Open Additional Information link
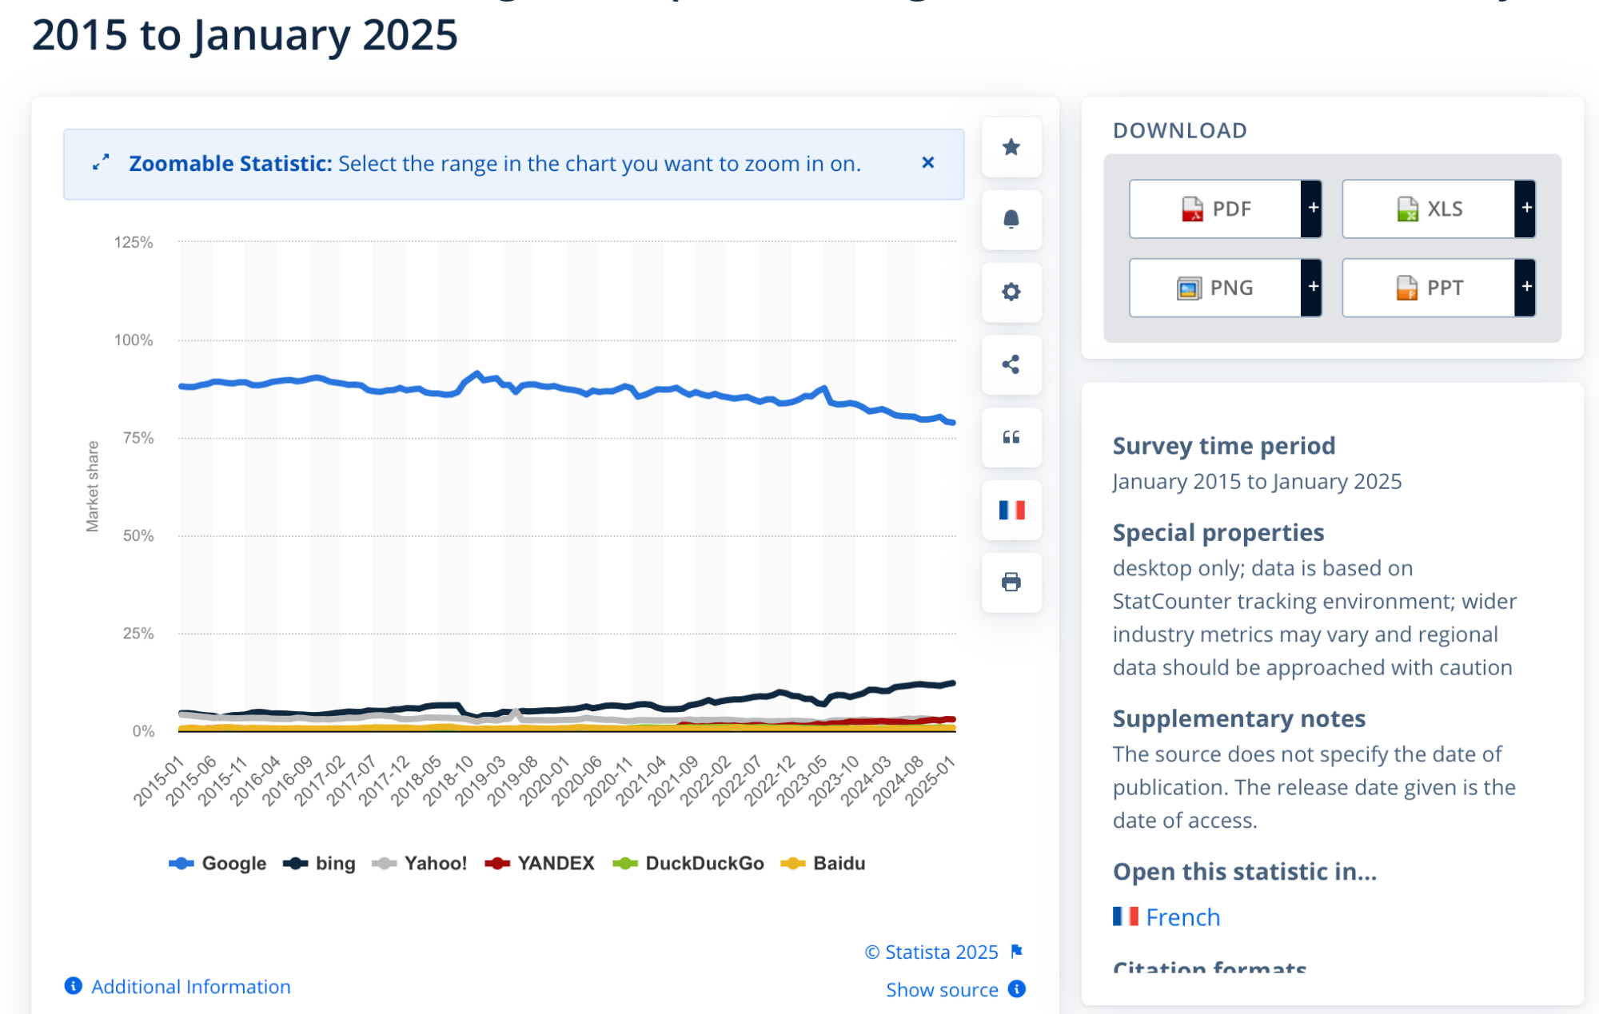The height and width of the screenshot is (1014, 1599). coord(190,987)
